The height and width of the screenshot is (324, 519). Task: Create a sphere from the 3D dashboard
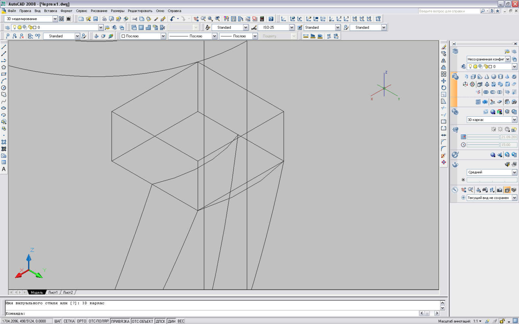493,77
